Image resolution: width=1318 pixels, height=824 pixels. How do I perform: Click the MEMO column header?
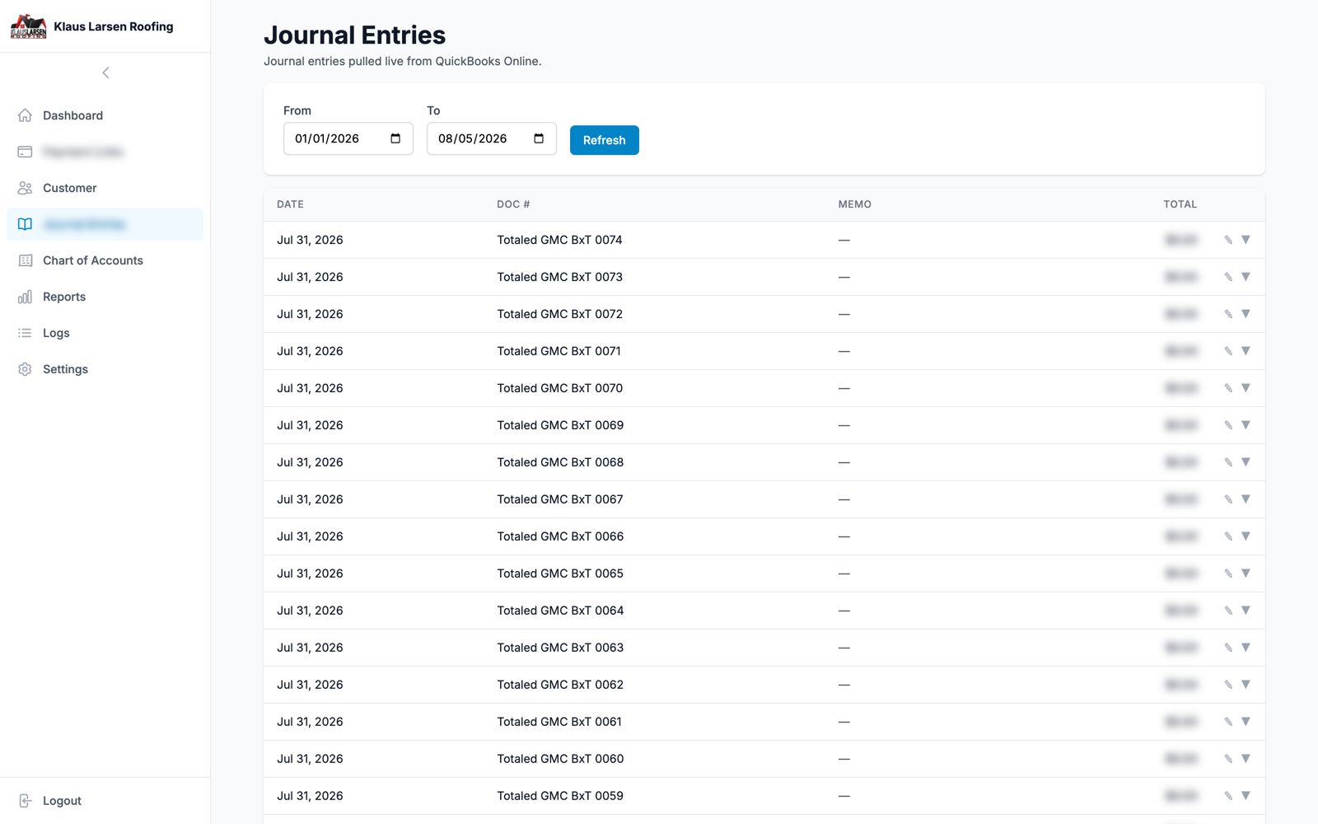(854, 204)
